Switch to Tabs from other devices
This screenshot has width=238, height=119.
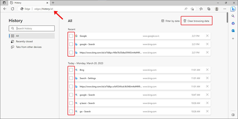[29, 47]
